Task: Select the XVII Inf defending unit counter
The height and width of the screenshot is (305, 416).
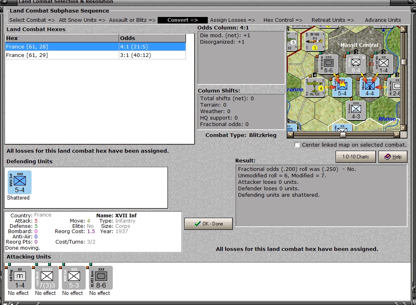Action: (20, 182)
